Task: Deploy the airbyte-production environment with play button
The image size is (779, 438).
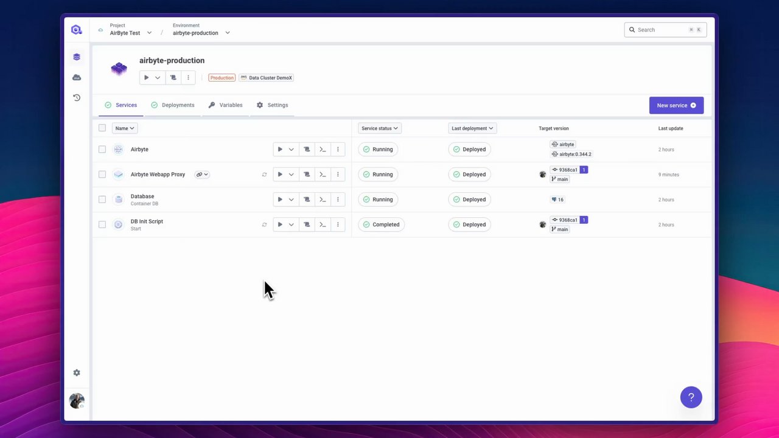Action: pyautogui.click(x=146, y=78)
